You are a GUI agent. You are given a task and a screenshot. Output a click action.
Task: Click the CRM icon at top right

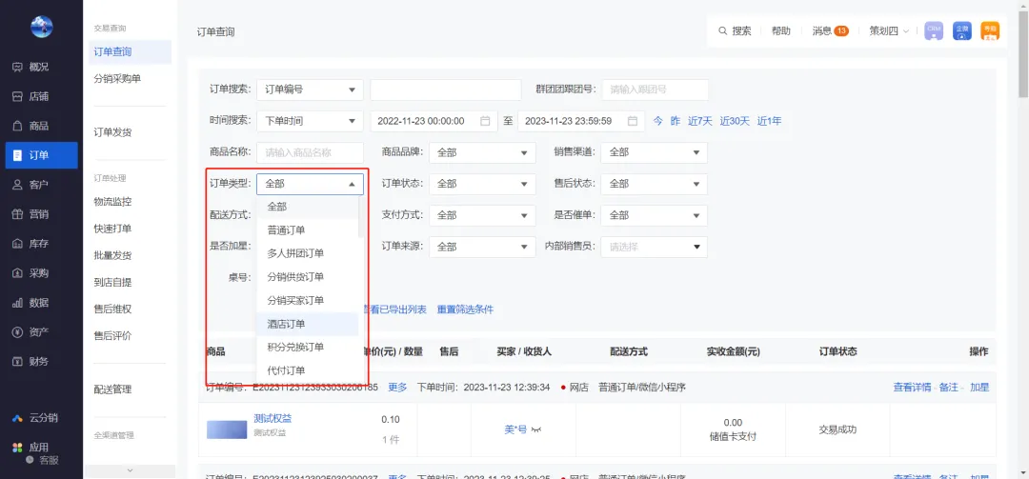(934, 31)
